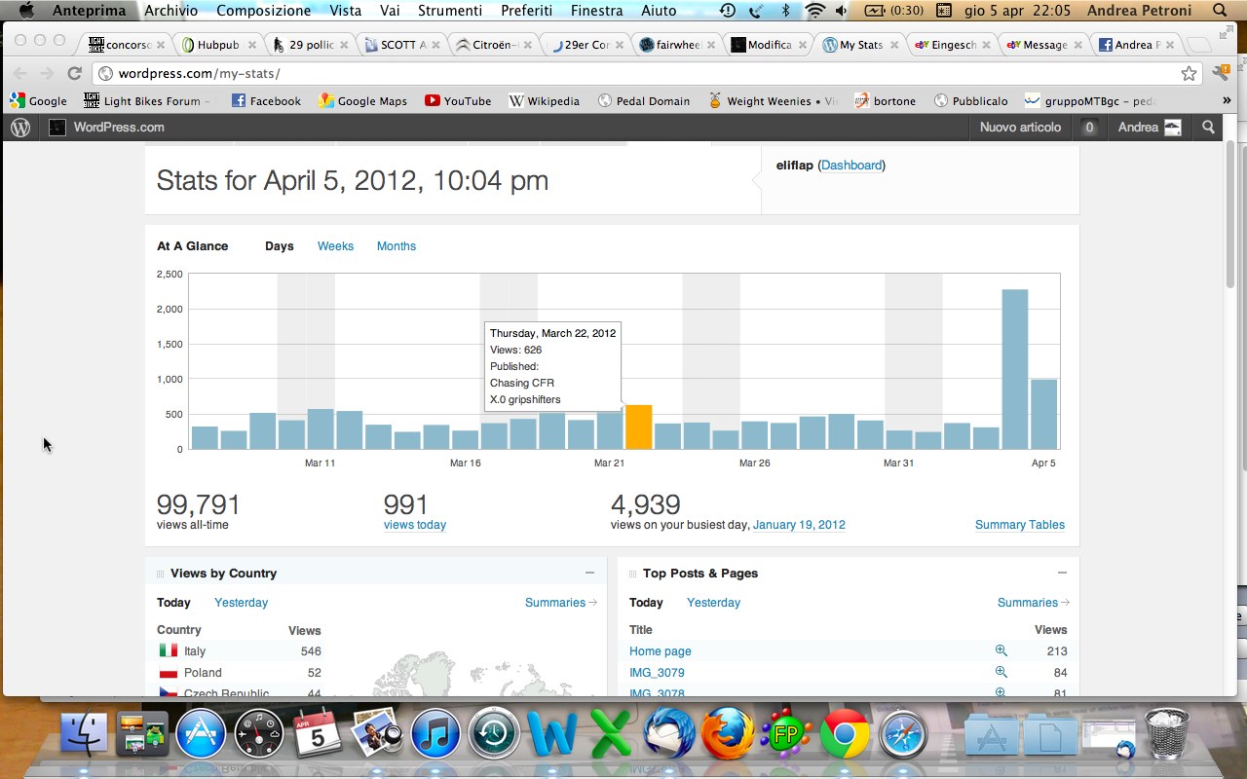This screenshot has height=779, width=1247.
Task: Click the notifications counter showing 0
Action: pos(1089,128)
